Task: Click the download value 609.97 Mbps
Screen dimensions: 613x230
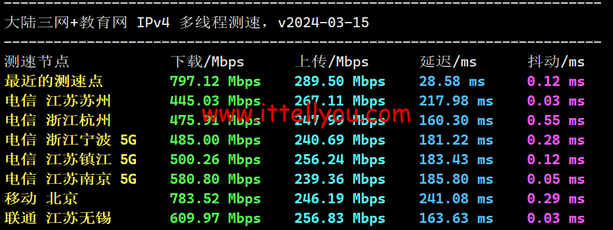Action: 215,218
